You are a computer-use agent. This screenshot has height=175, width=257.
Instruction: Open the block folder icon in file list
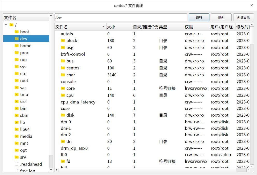tap(63, 41)
